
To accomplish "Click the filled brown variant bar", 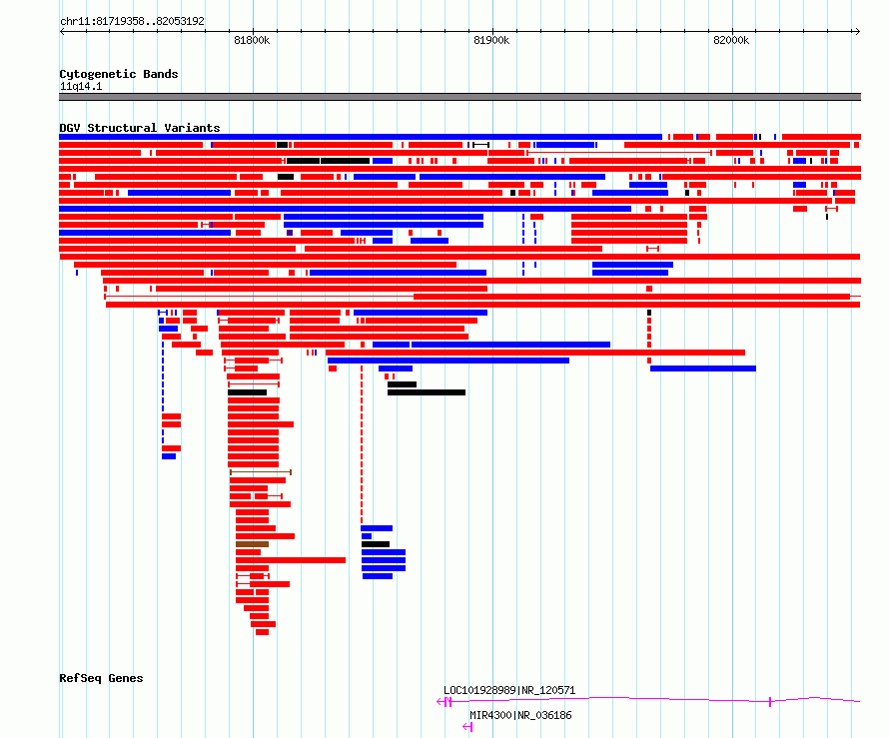I will (253, 544).
